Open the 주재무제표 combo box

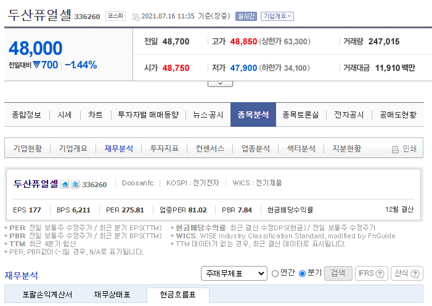click(234, 273)
